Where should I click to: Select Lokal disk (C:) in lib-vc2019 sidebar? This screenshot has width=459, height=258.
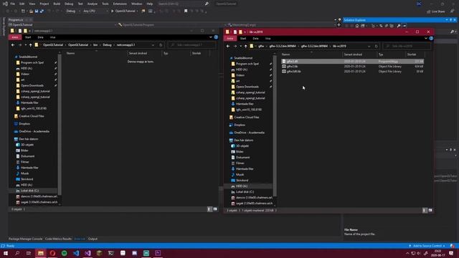[245, 192]
